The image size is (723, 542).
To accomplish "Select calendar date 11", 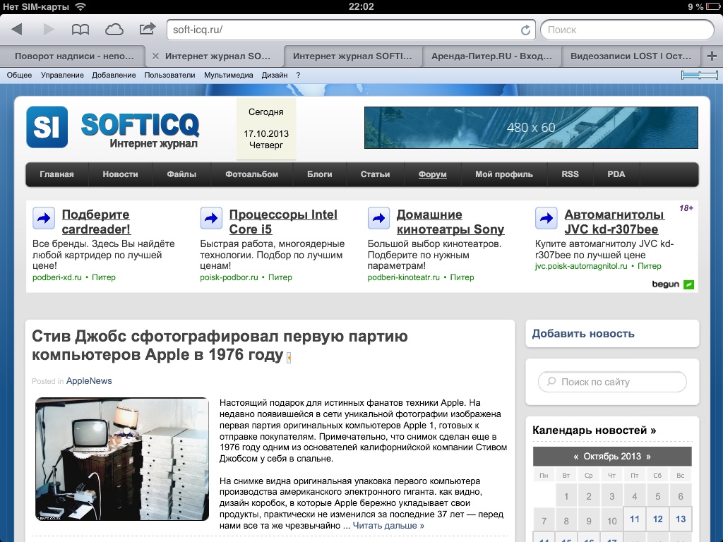I will point(635,519).
